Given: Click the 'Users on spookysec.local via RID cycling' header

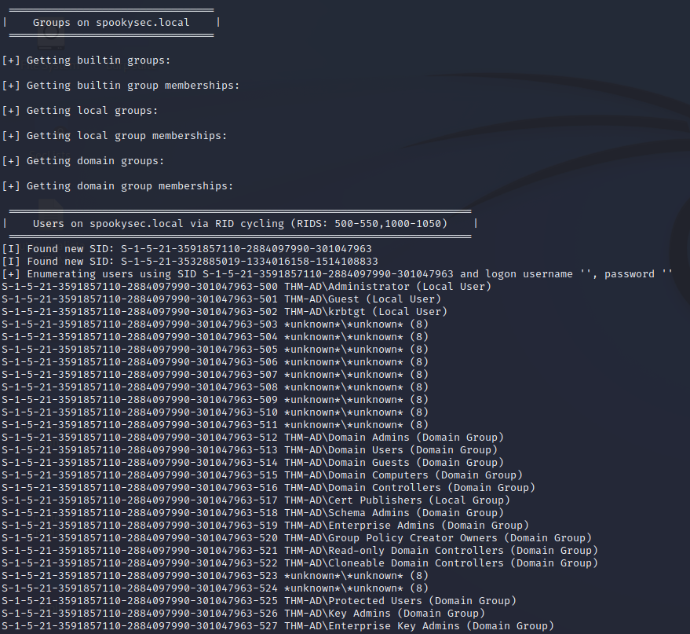Looking at the screenshot, I should (239, 224).
